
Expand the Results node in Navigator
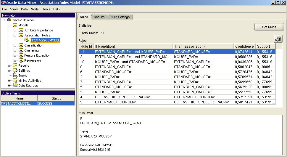click(9, 65)
